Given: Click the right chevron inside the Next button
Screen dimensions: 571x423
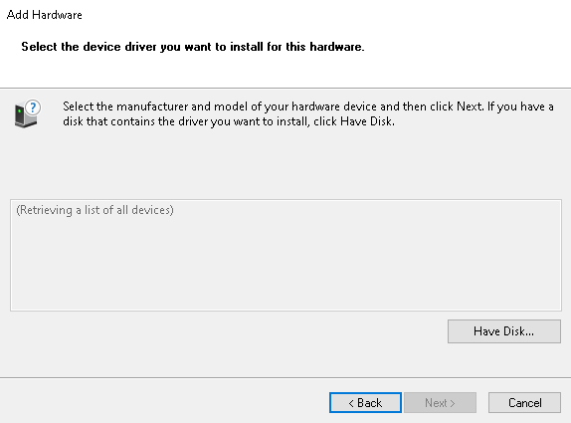Looking at the screenshot, I should [453, 403].
